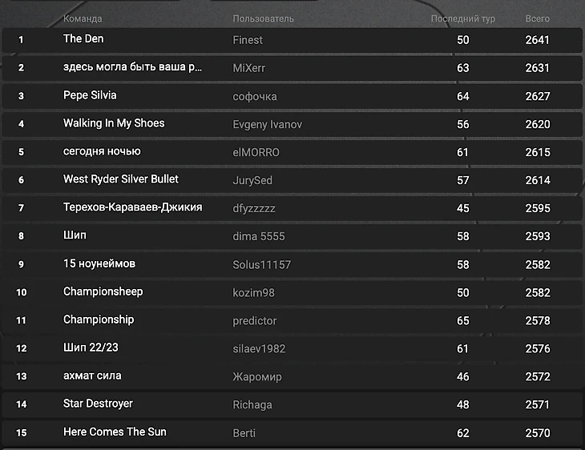
Task: Select user predictor
Action: (255, 320)
